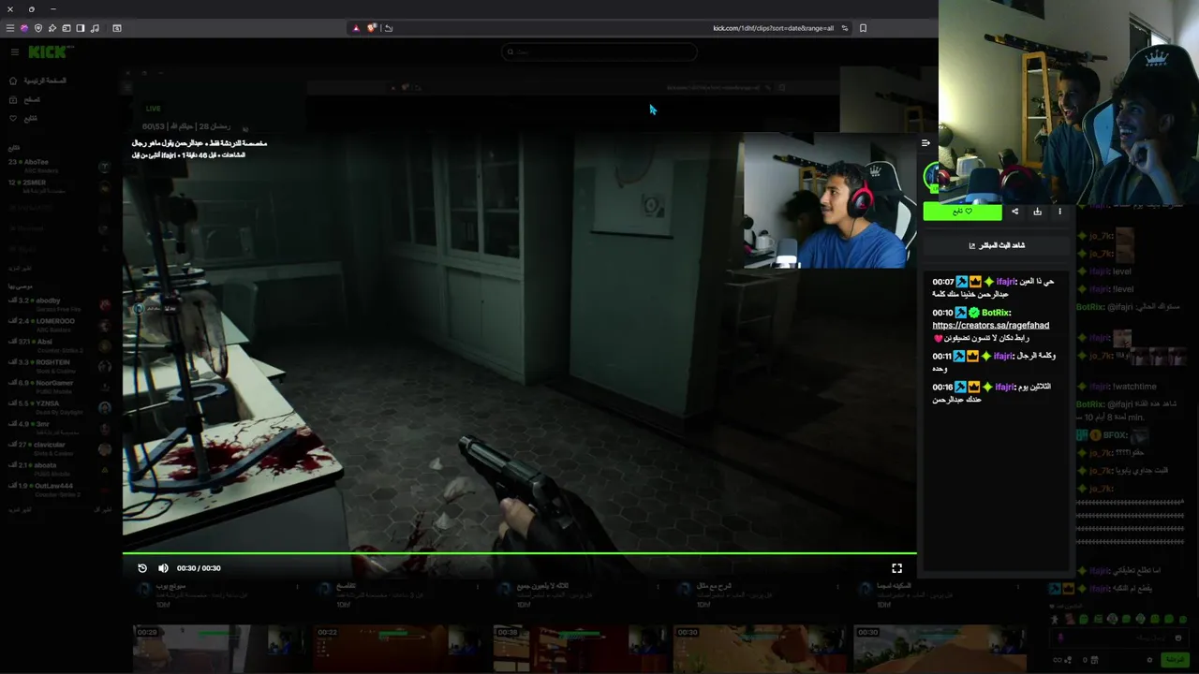
Task: Mute the clip volume speaker icon
Action: pos(163,568)
